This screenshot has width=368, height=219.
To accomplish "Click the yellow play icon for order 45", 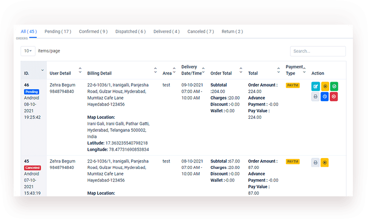I will point(325,163).
